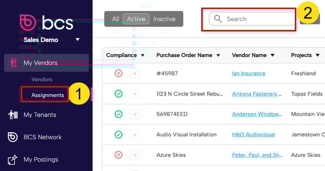Click the My Postings share icon
Screen dimensions: 325x171
click(12, 160)
